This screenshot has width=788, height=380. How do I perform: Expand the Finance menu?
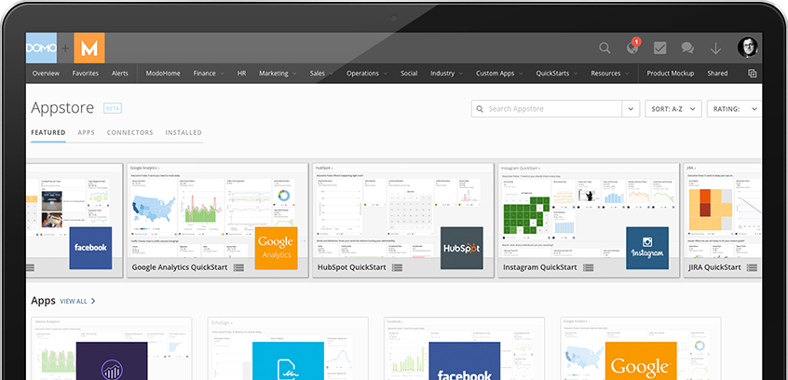pos(209,74)
